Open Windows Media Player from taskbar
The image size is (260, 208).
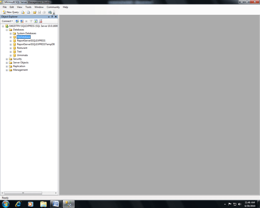(30, 204)
